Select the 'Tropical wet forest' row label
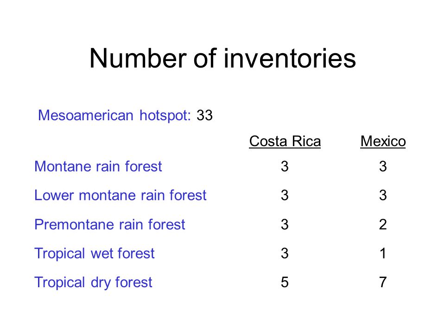Image resolution: width=445 pixels, height=333 pixels. tap(95, 253)
